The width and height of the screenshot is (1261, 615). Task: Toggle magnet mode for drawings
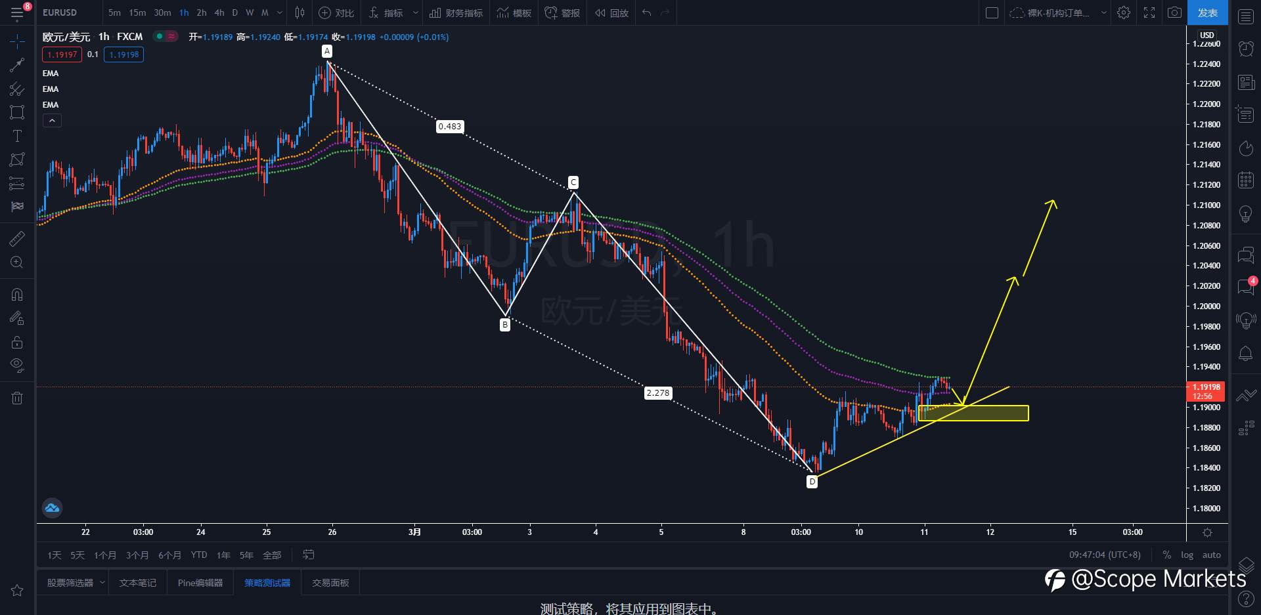(x=17, y=295)
